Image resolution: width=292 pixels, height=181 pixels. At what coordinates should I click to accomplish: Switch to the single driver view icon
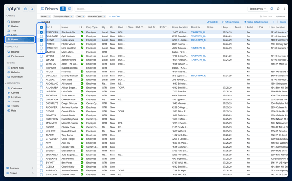pos(63,9)
